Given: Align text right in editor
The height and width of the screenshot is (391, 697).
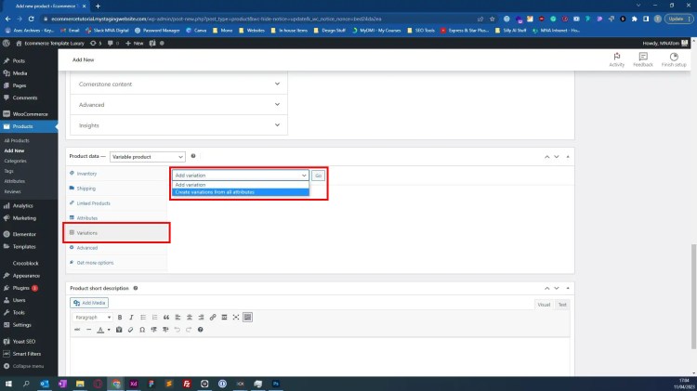Looking at the screenshot, I should pos(201,318).
